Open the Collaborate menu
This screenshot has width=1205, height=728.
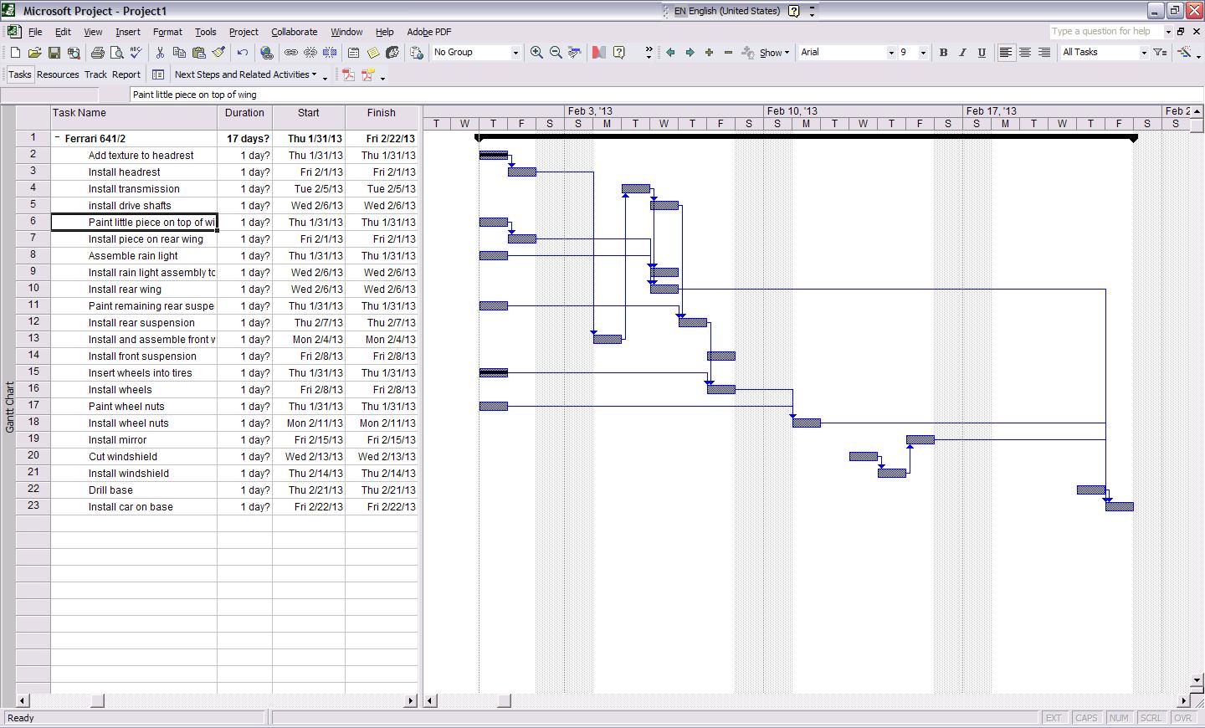295,32
